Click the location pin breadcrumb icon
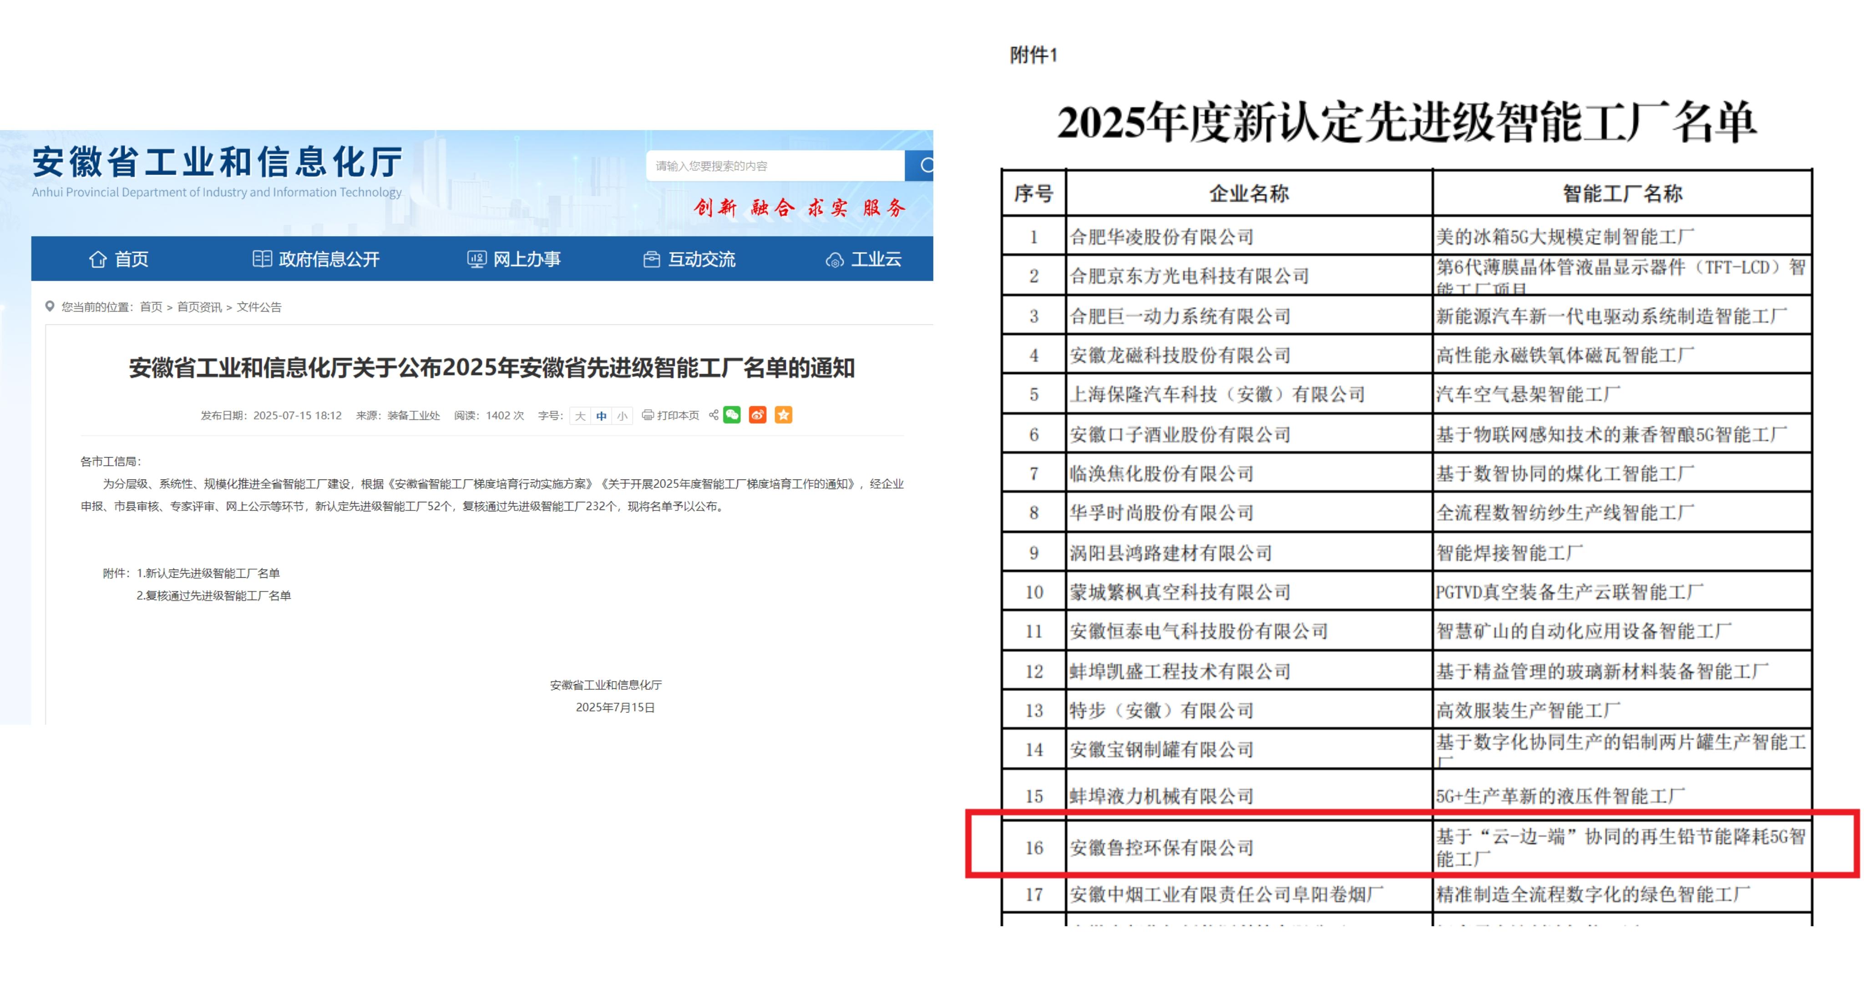1864x984 pixels. click(50, 306)
